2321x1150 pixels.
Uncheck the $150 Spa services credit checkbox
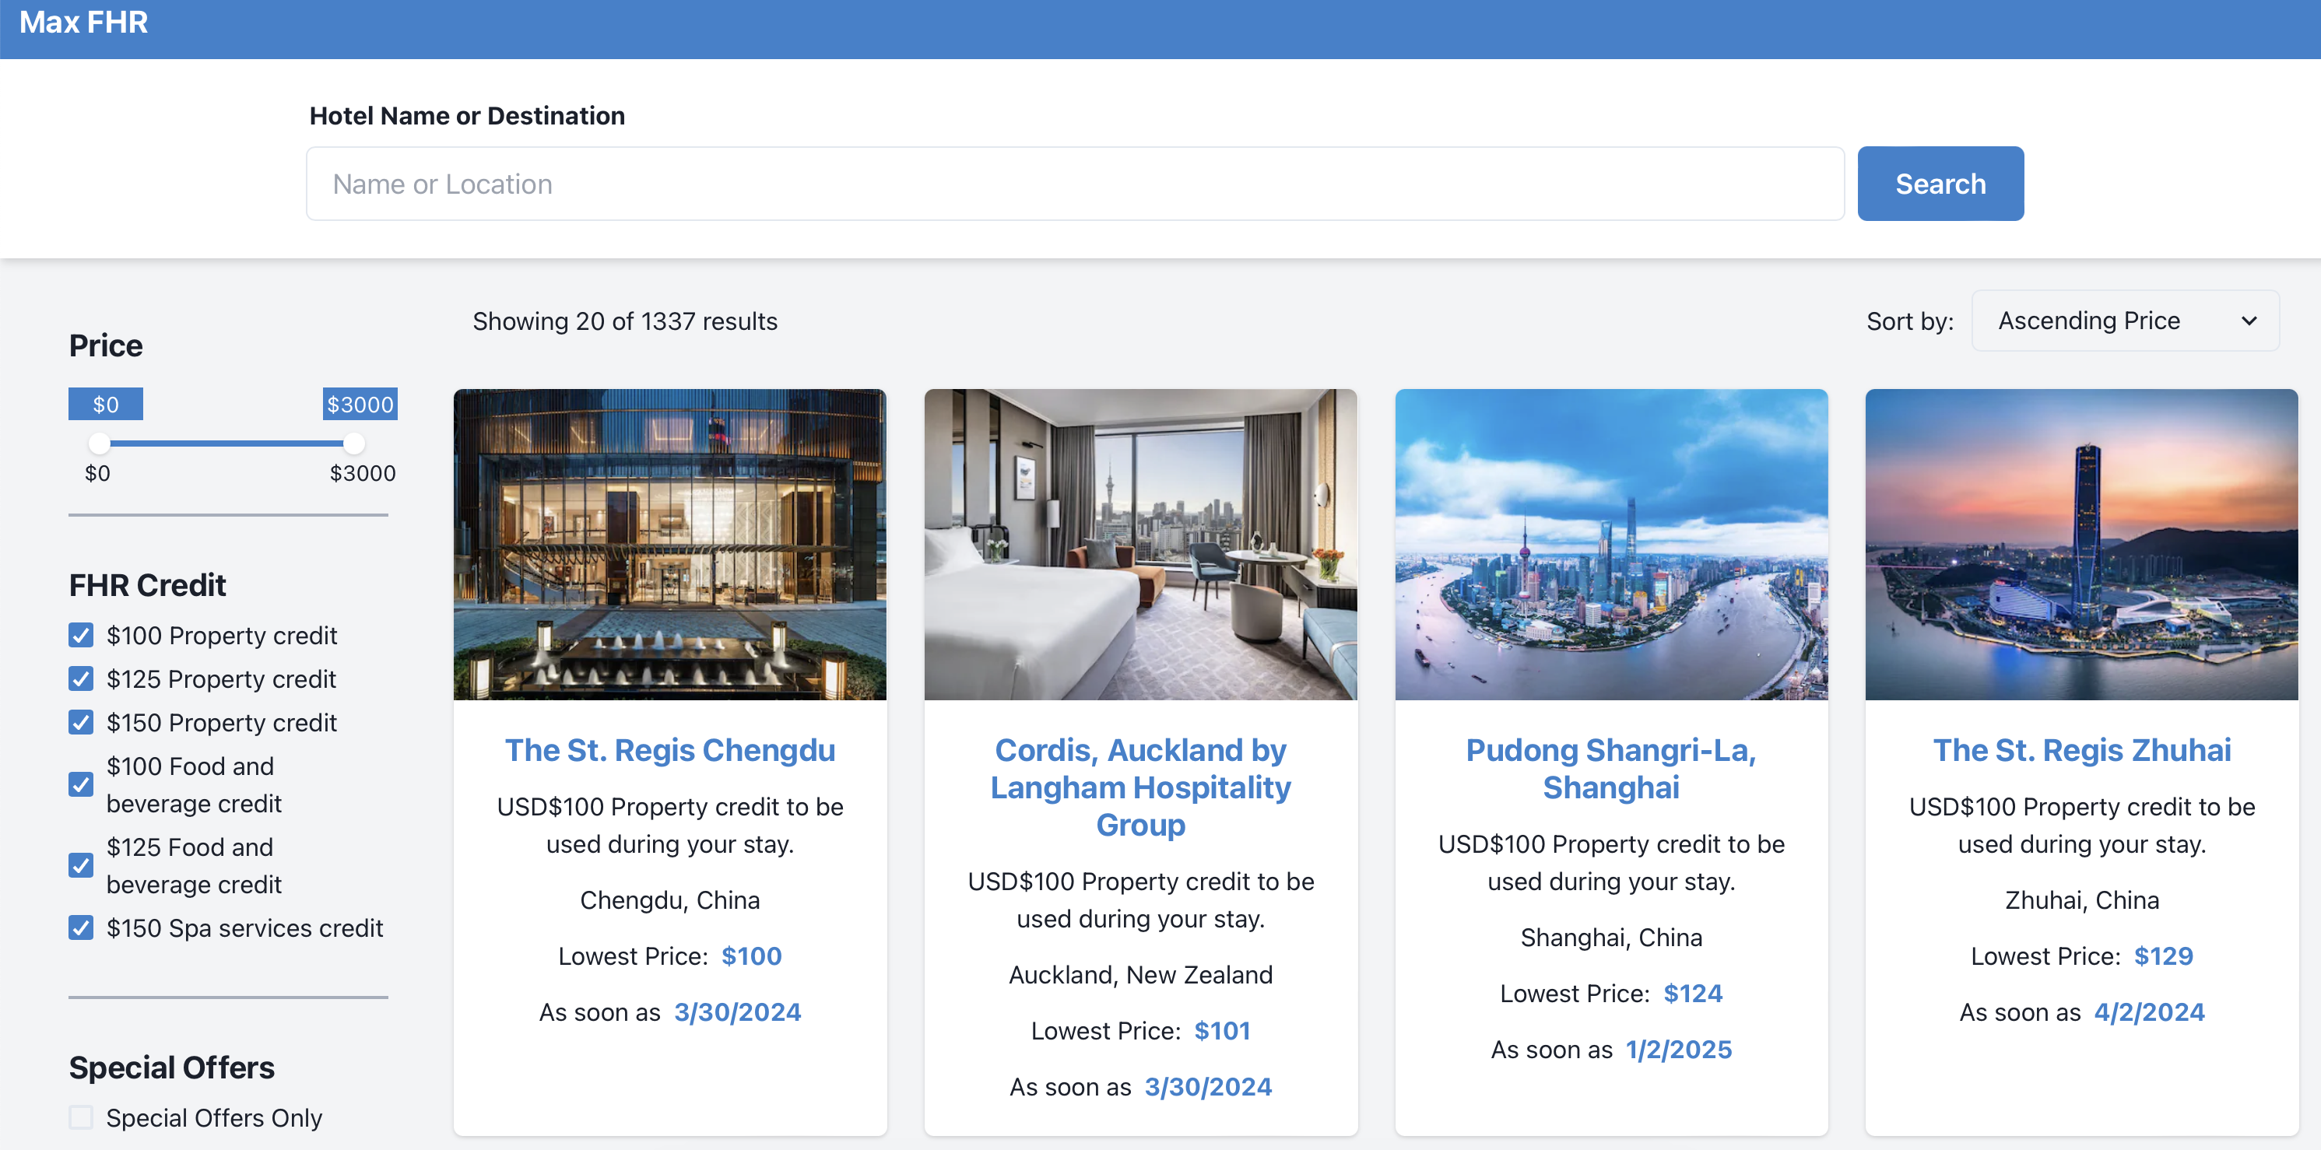point(81,927)
